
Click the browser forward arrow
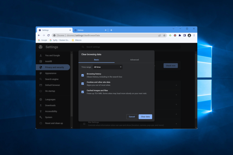[44, 35]
